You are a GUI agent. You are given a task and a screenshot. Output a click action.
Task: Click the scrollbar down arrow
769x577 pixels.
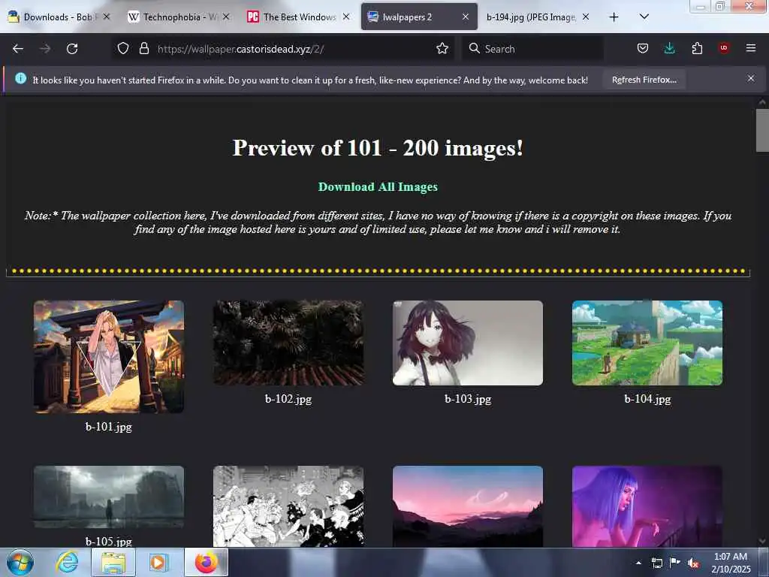tap(762, 541)
